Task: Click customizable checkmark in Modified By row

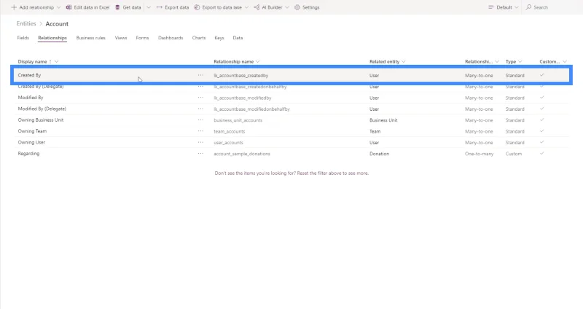Action: 542,98
